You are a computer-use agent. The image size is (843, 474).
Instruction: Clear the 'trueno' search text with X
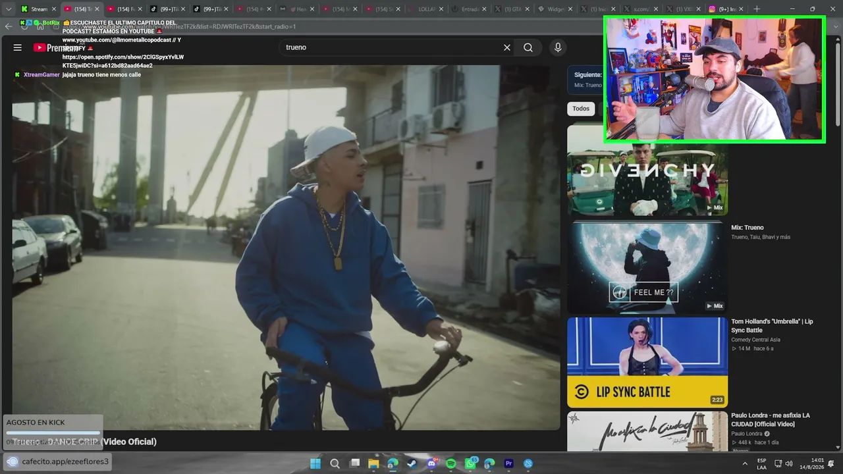pyautogui.click(x=507, y=47)
